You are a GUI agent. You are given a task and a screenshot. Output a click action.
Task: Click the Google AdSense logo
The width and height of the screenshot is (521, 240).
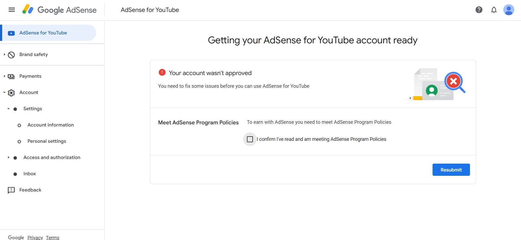coord(59,10)
